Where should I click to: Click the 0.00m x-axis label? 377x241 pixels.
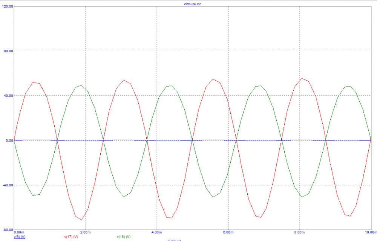(x=19, y=232)
